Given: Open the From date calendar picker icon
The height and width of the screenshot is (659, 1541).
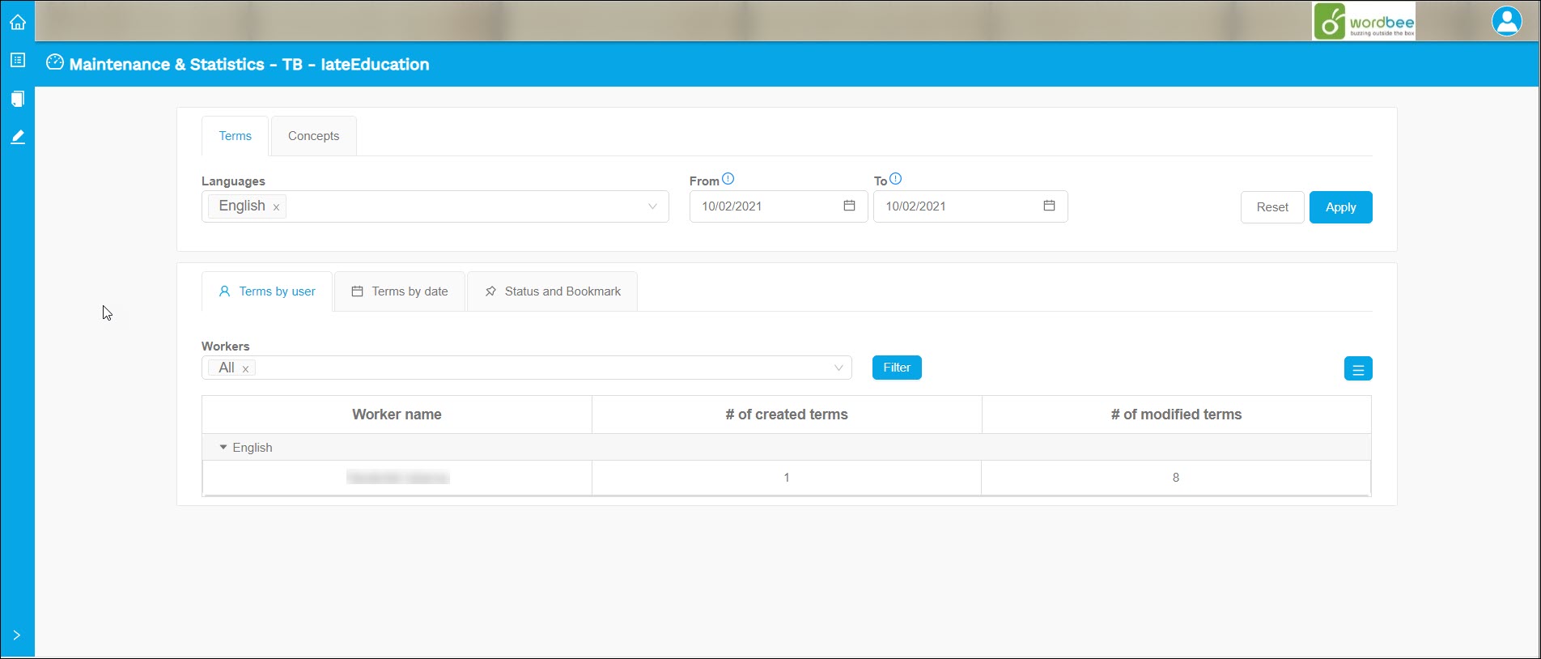Looking at the screenshot, I should click(x=849, y=206).
